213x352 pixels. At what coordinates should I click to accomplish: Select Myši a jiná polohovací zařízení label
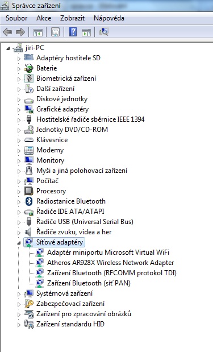point(82,171)
